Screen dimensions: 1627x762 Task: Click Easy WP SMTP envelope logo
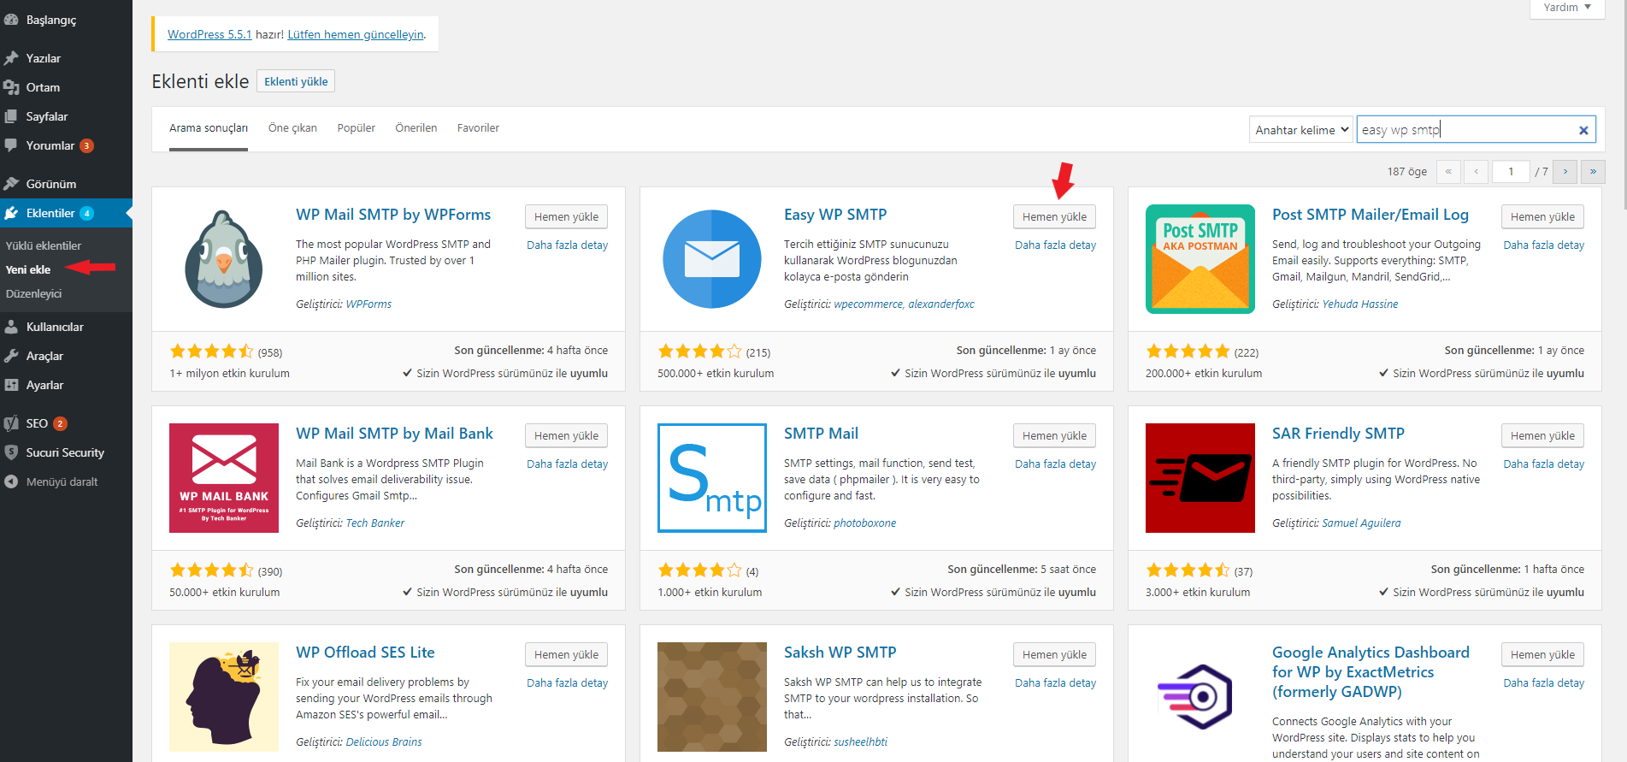click(712, 259)
